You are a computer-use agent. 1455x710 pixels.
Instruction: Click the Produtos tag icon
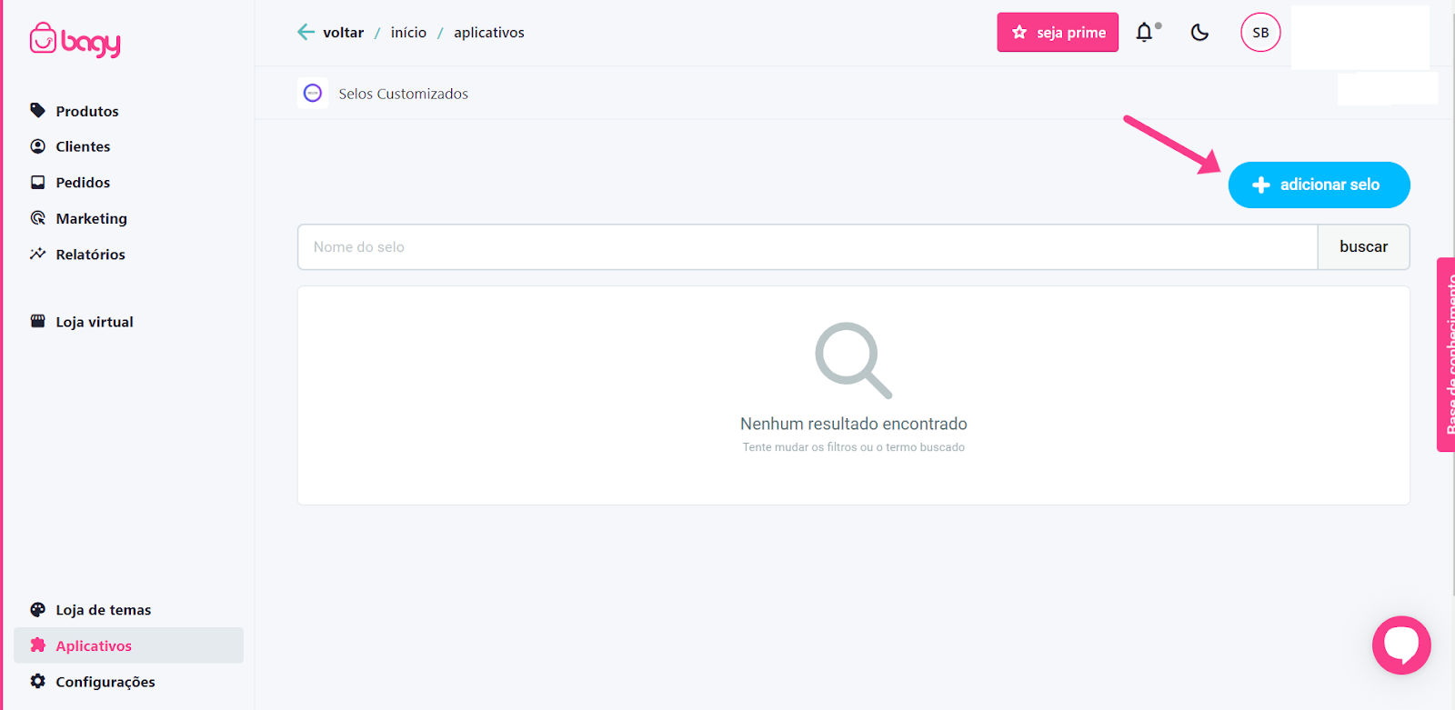[37, 111]
